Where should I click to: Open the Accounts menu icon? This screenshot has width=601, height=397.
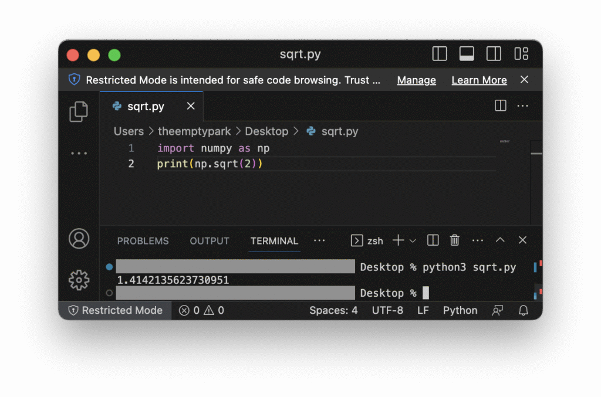(79, 239)
